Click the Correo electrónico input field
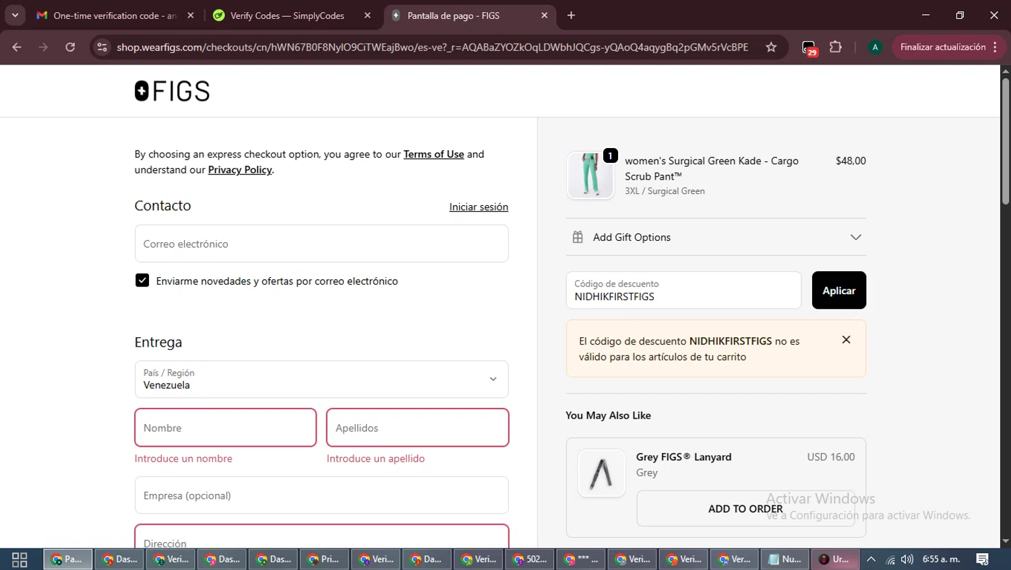 [x=321, y=244]
